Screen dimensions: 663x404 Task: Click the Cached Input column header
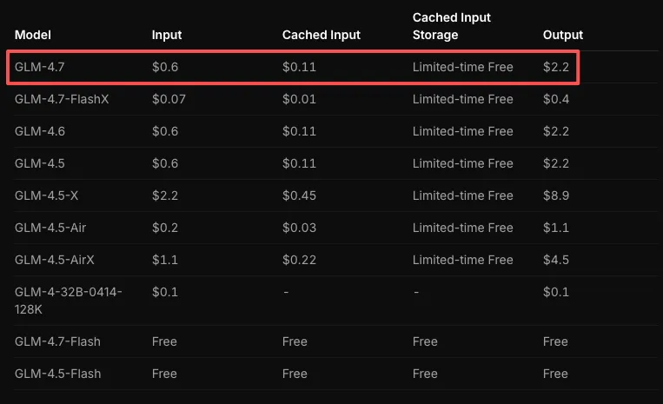pyautogui.click(x=321, y=35)
